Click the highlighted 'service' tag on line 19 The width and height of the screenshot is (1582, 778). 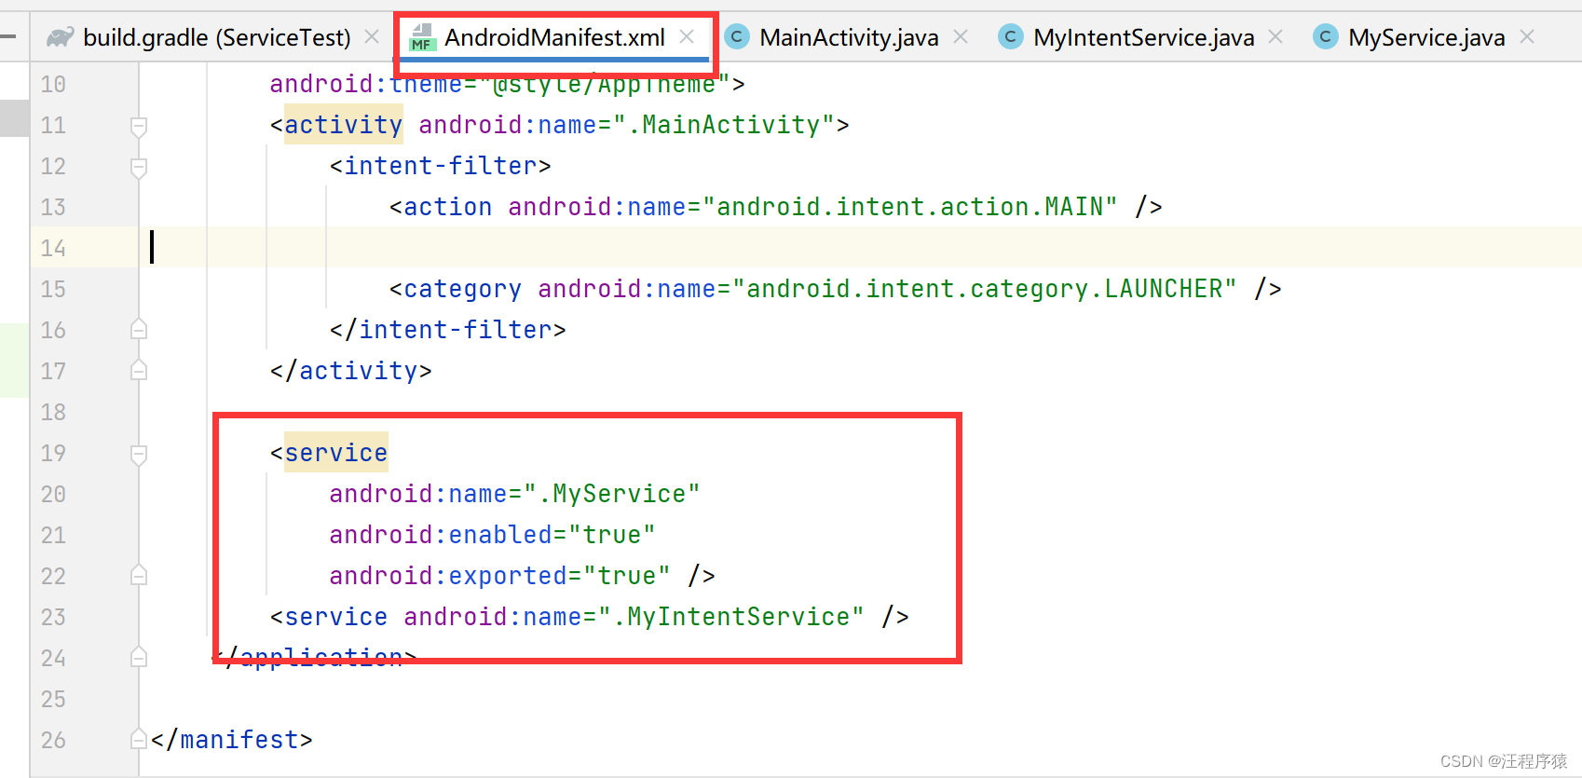(335, 453)
